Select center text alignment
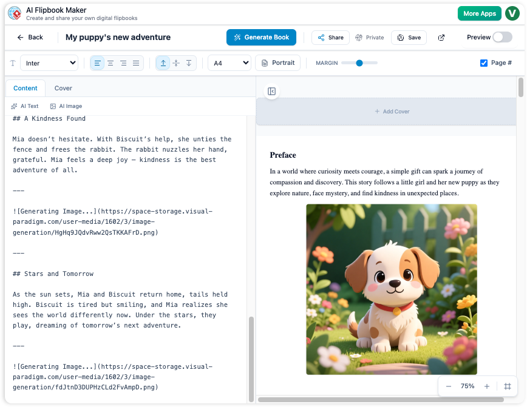The width and height of the screenshot is (527, 407). coord(110,63)
